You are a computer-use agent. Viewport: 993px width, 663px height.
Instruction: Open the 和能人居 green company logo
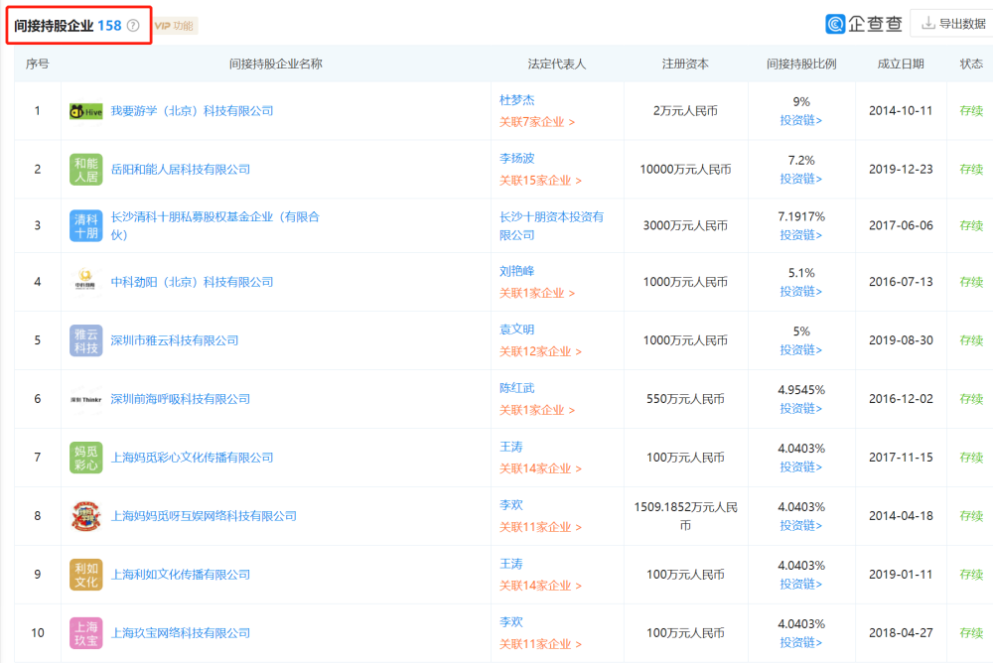click(86, 170)
